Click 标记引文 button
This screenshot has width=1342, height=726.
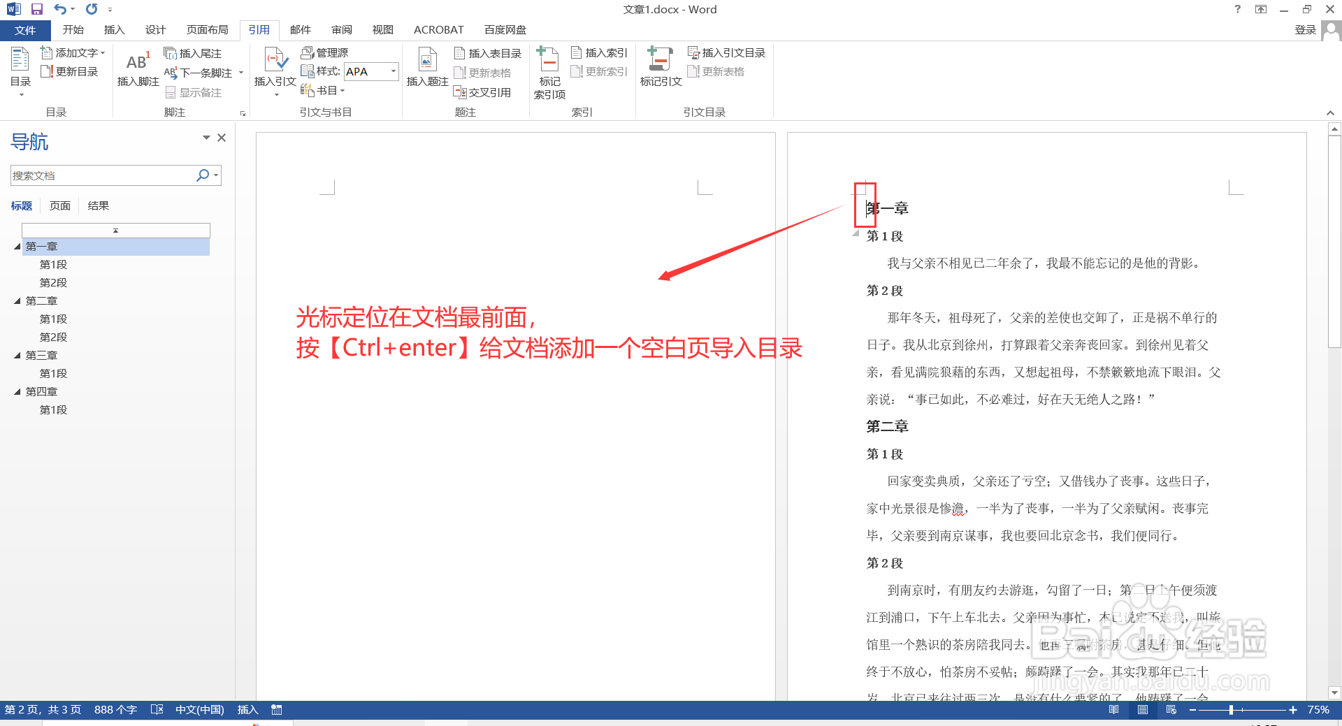(x=661, y=68)
